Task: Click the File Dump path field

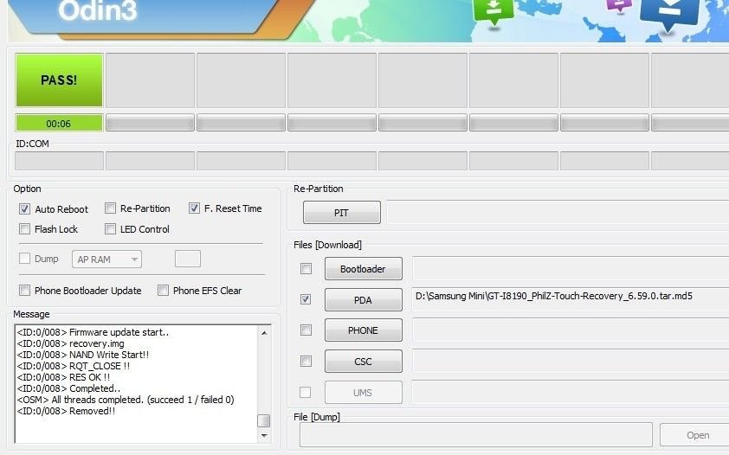Action: click(x=476, y=435)
